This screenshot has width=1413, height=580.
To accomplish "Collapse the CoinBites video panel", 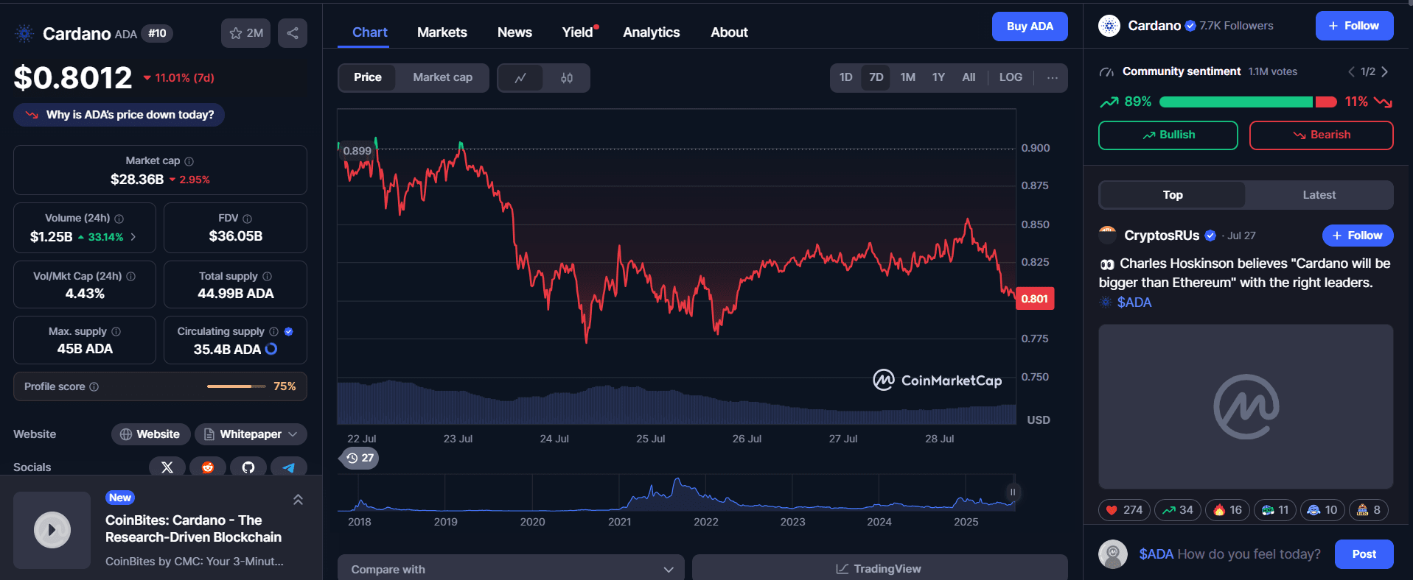I will tap(298, 499).
